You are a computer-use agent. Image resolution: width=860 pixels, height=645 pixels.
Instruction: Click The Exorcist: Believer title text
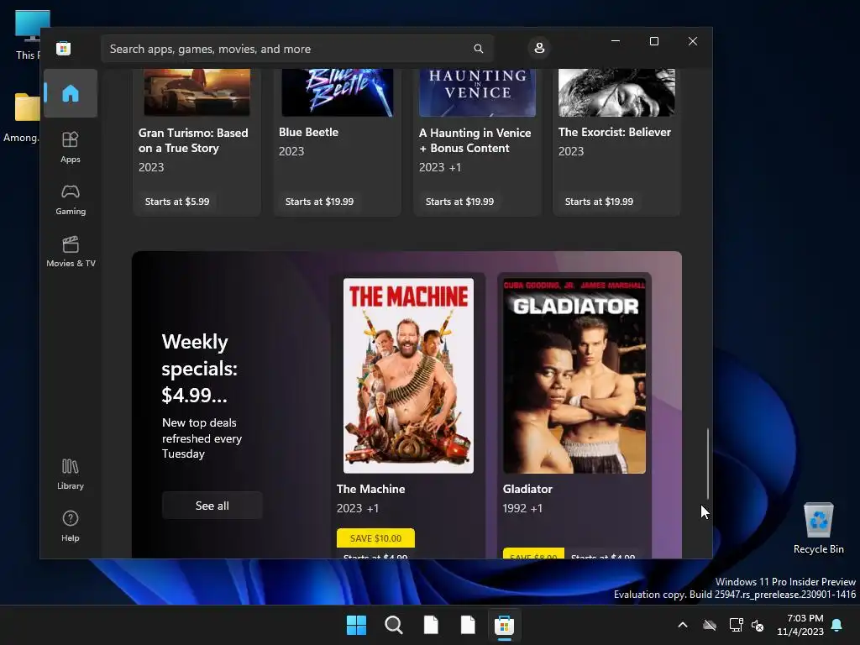tap(614, 132)
